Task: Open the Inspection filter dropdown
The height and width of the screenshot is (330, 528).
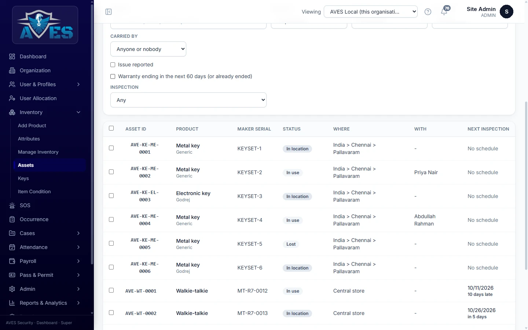Action: [x=188, y=100]
